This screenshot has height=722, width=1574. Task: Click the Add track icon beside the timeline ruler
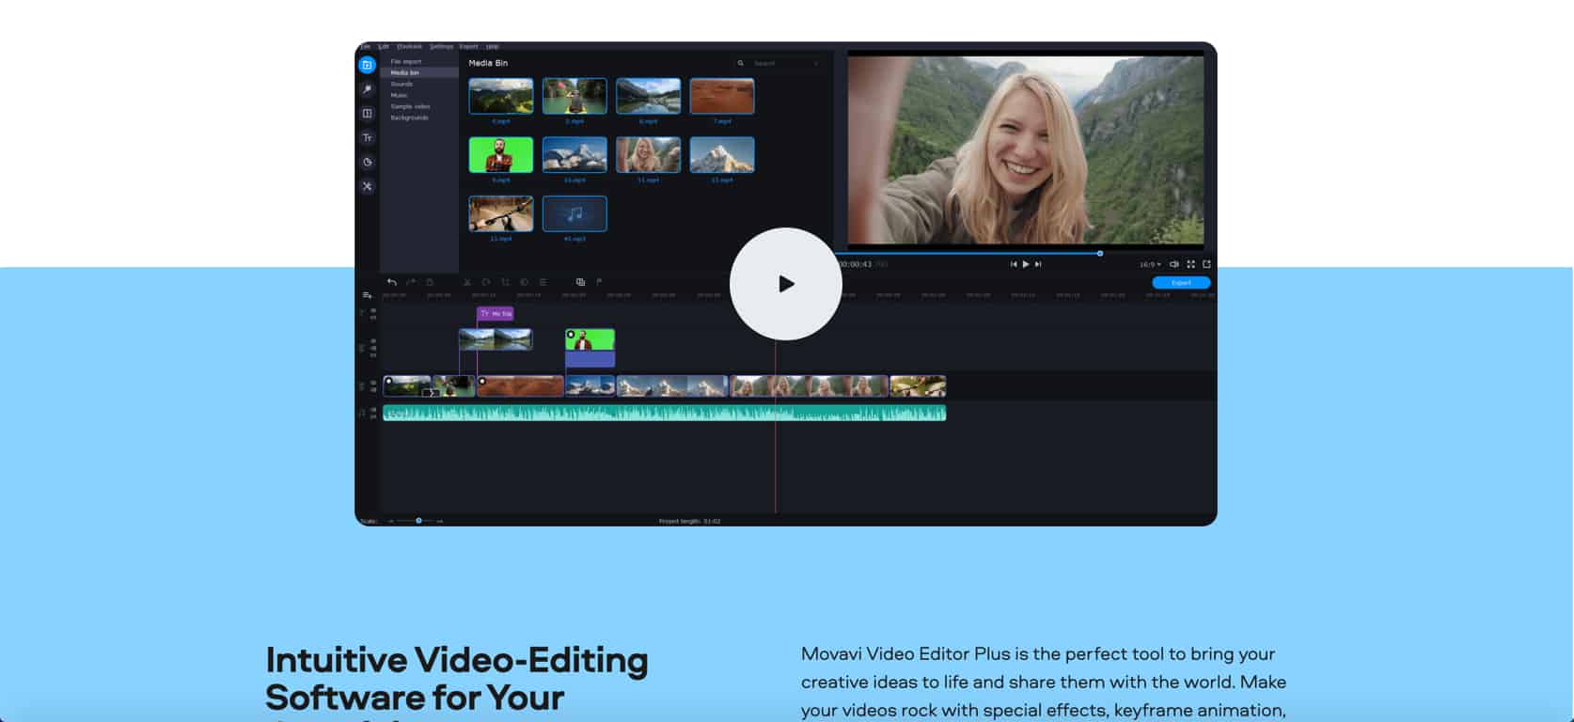pyautogui.click(x=367, y=295)
